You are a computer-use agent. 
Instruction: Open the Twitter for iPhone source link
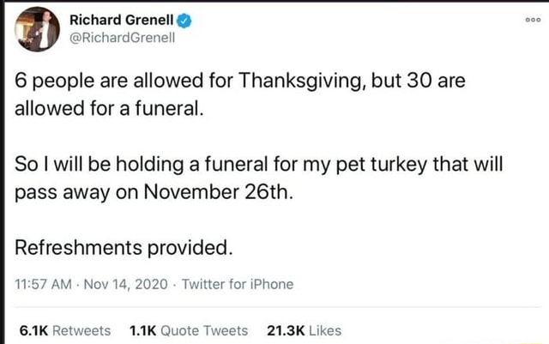click(x=238, y=284)
